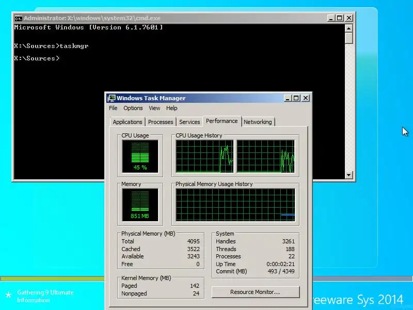
Task: Click the Kernel Nonpaged value 24
Action: point(196,293)
